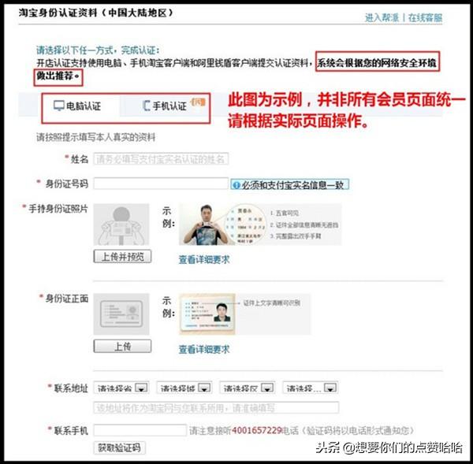Click the 上传 button for ID front
473x464 pixels.
(122, 347)
